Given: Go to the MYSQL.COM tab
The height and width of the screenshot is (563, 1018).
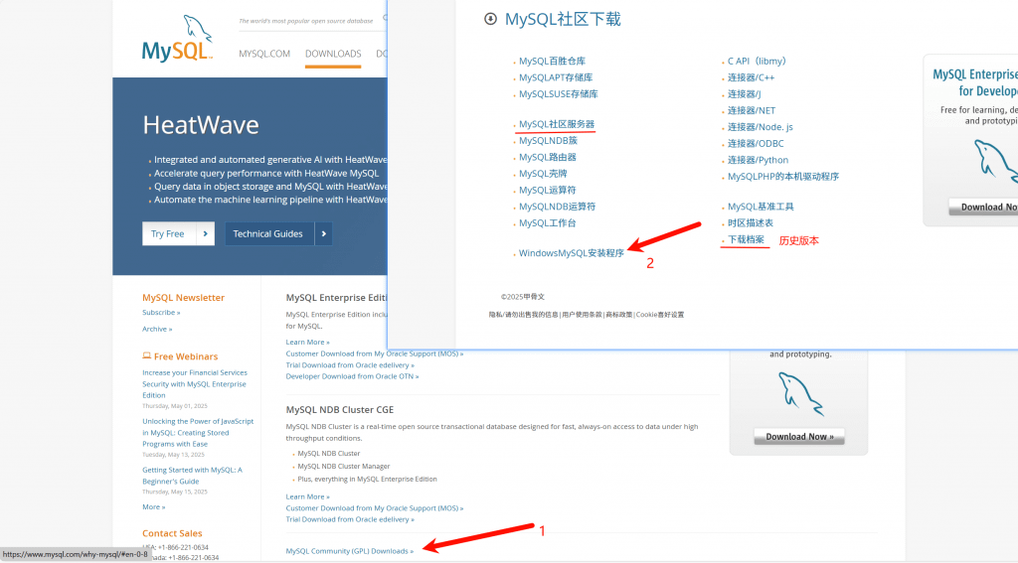Looking at the screenshot, I should click(x=264, y=54).
